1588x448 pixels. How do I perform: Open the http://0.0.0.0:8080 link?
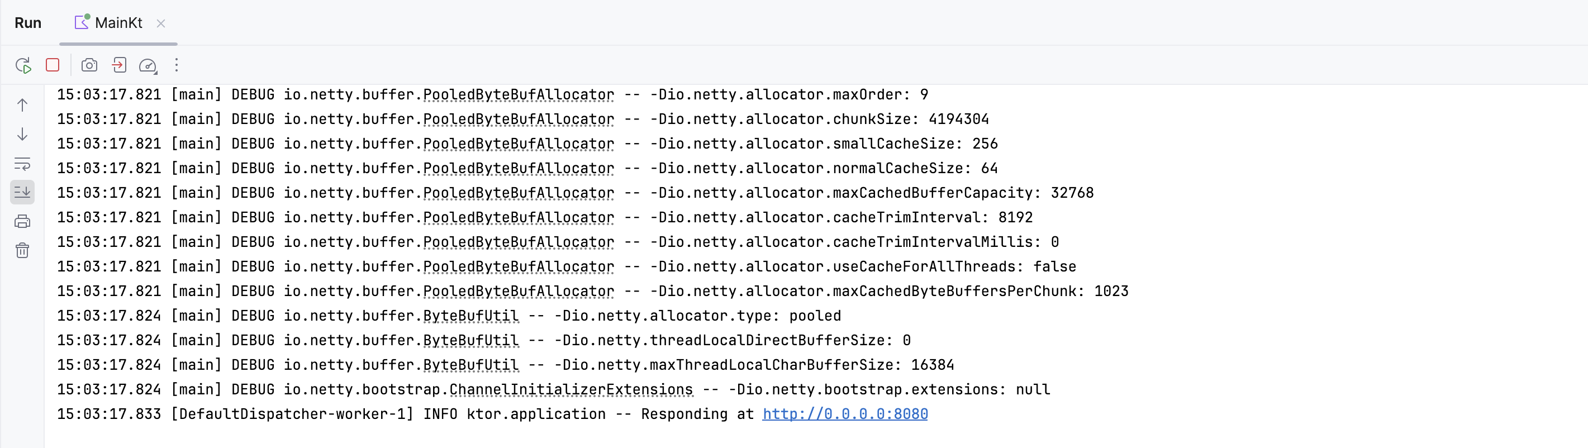point(845,414)
